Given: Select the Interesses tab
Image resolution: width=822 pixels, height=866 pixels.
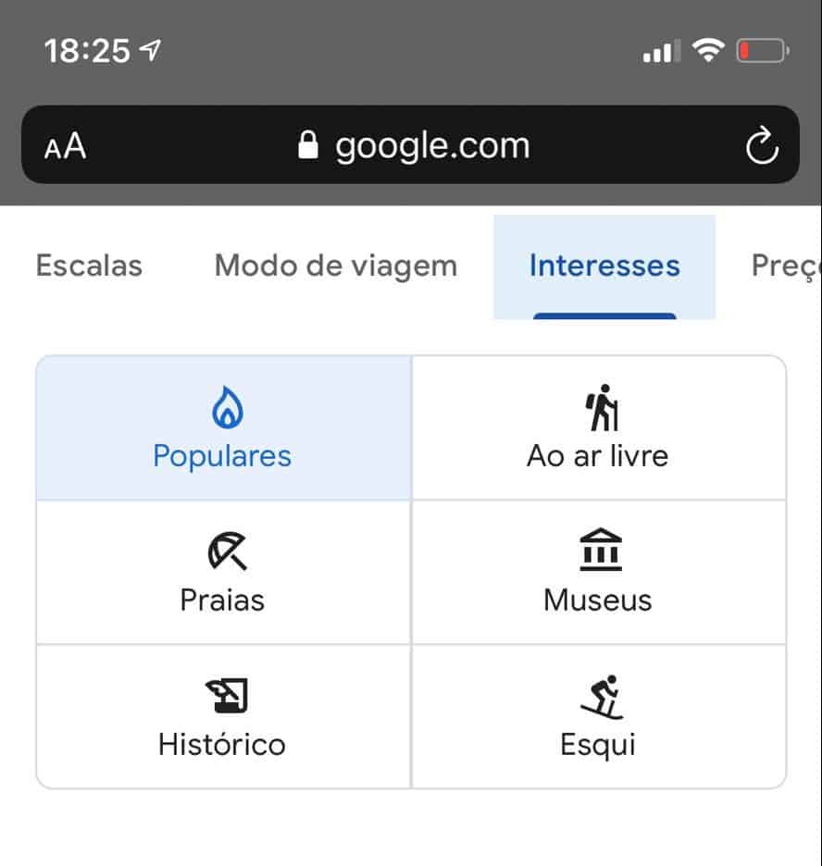Looking at the screenshot, I should pyautogui.click(x=604, y=266).
